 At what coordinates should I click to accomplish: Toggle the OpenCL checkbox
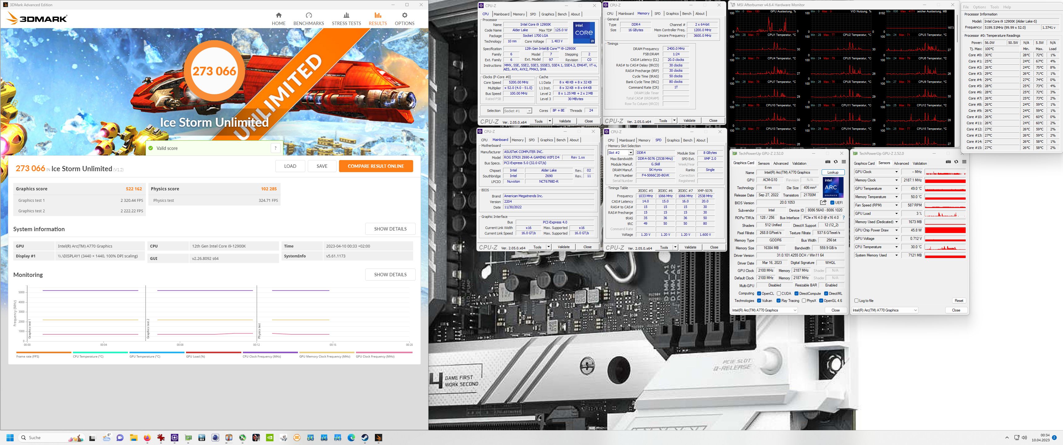759,294
